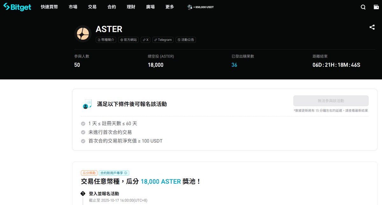382x205 pixels.
Task: Open the 廣場 menu
Action: pyautogui.click(x=150, y=7)
